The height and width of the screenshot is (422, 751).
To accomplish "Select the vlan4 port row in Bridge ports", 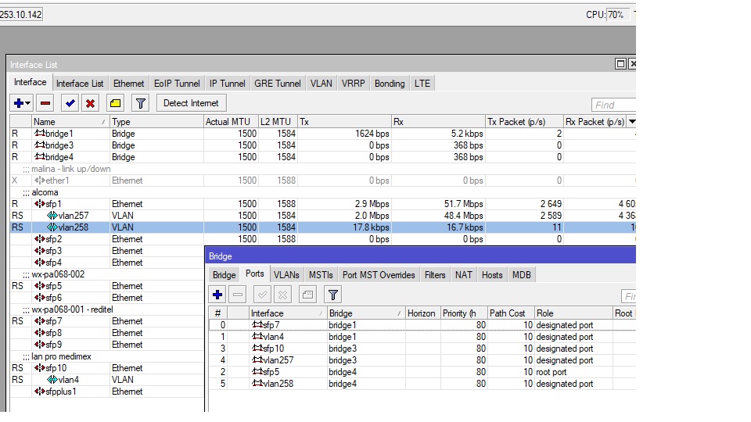I will pyautogui.click(x=422, y=337).
